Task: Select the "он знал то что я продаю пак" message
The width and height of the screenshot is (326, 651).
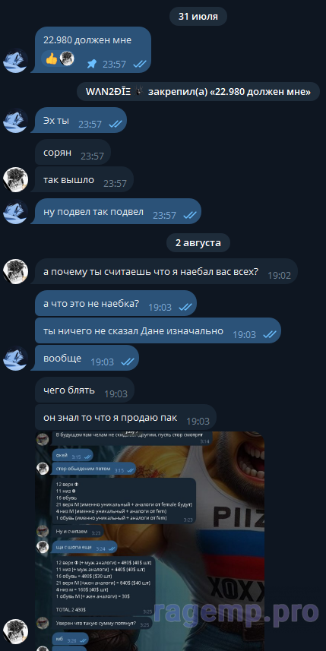Action: coord(125,418)
